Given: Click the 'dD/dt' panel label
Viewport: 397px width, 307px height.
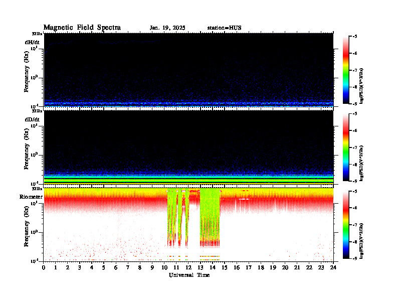Looking at the screenshot, I should [x=32, y=119].
